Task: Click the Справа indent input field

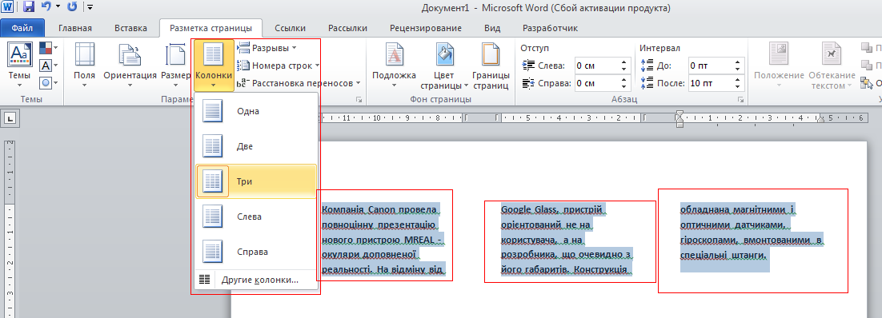Action: click(x=596, y=83)
